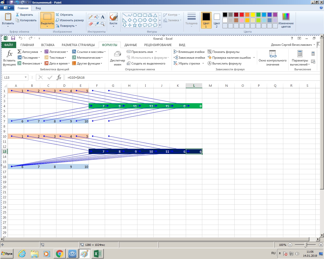Pick the Right arrow shape
This screenshot has height=259, width=324.
(145, 20)
